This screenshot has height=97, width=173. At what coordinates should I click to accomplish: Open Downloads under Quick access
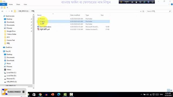tap(10, 22)
